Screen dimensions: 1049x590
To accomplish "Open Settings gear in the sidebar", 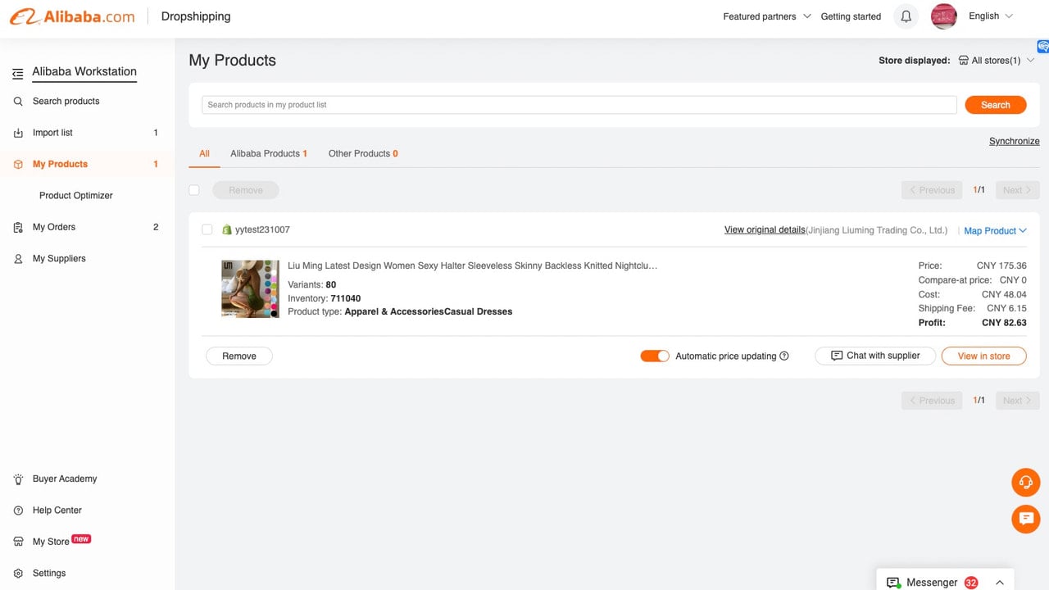I will 18,574.
